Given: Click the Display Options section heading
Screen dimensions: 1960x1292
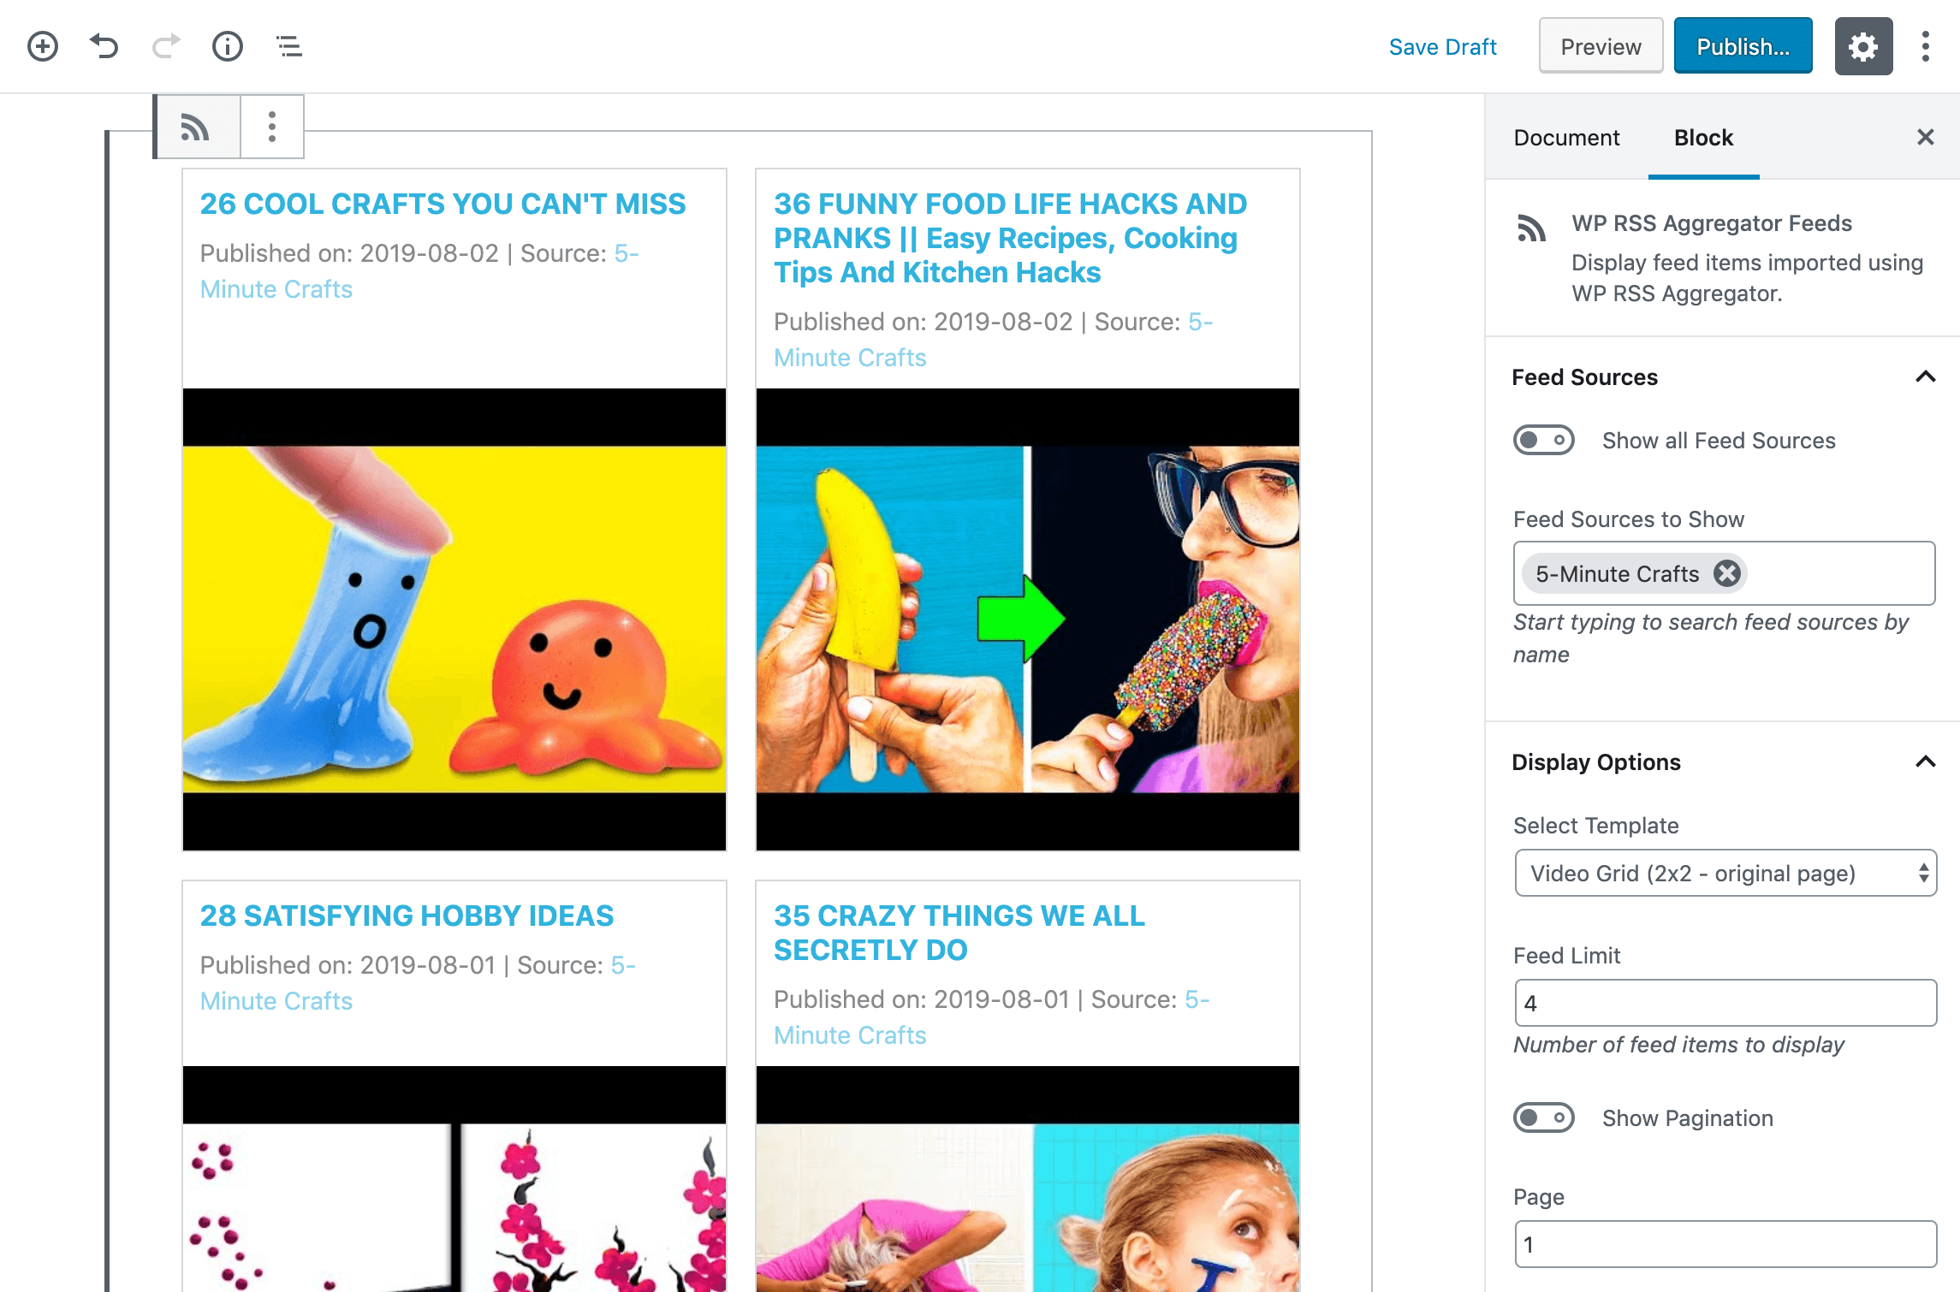Looking at the screenshot, I should (x=1595, y=762).
